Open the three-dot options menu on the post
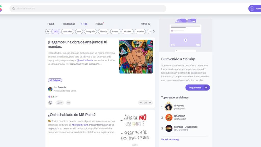 click(68, 103)
